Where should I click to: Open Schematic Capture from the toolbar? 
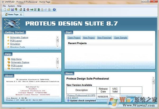24,10
